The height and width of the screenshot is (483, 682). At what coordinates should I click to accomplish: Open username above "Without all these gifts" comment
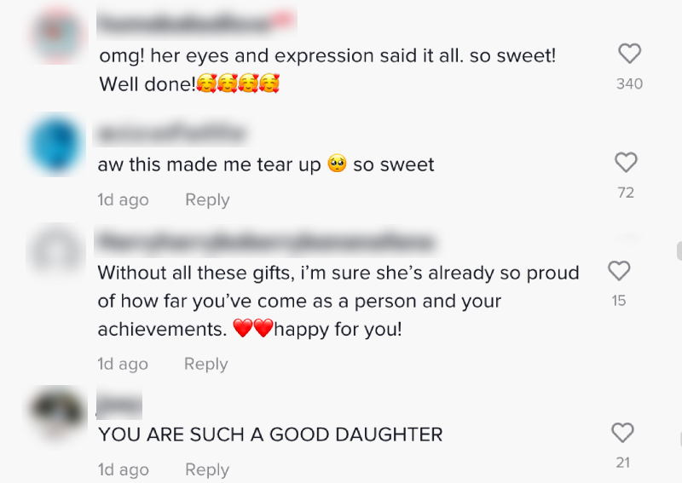click(266, 243)
